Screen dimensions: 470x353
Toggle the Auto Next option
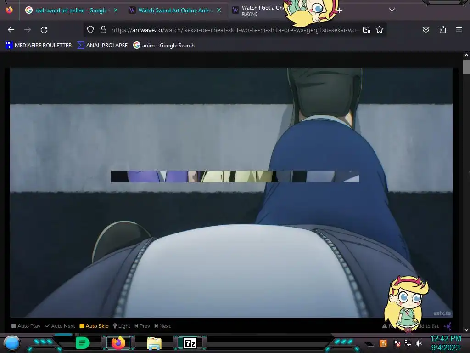tap(60, 326)
